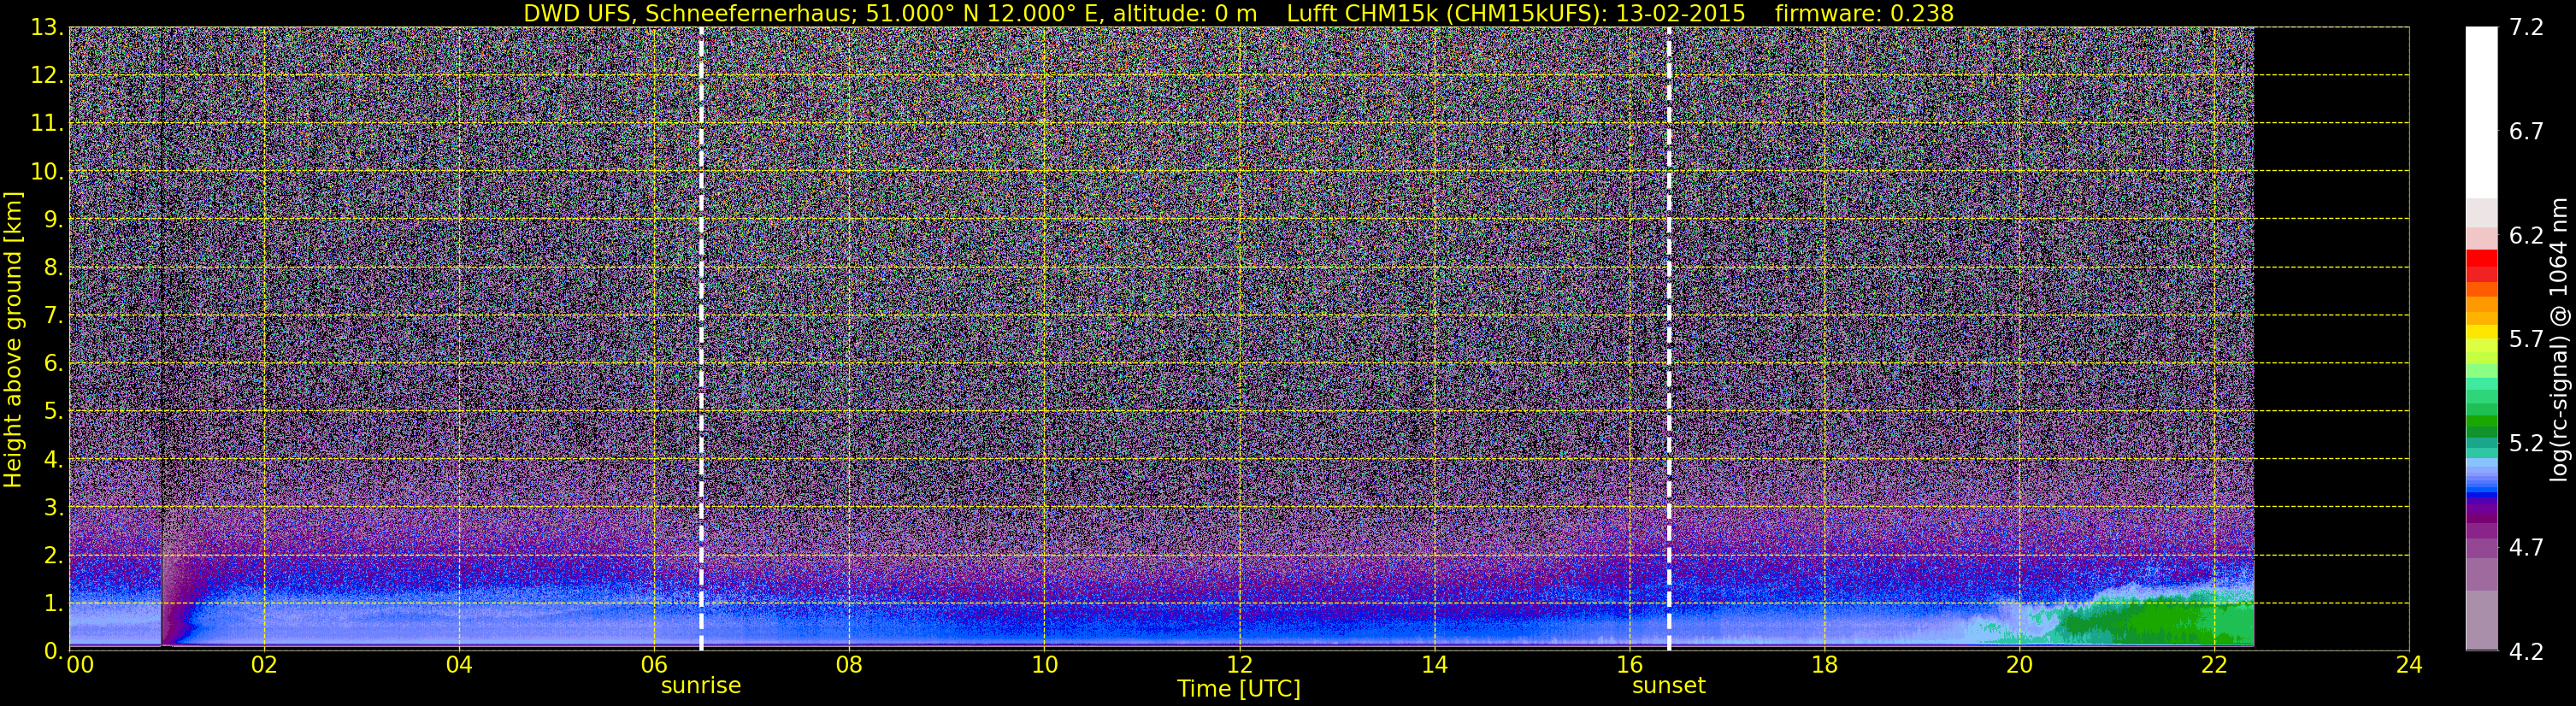Click the time axis tick label 22
The height and width of the screenshot is (706, 2576).
pyautogui.click(x=2214, y=666)
